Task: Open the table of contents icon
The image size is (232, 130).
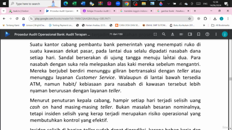Action: click(x=181, y=34)
